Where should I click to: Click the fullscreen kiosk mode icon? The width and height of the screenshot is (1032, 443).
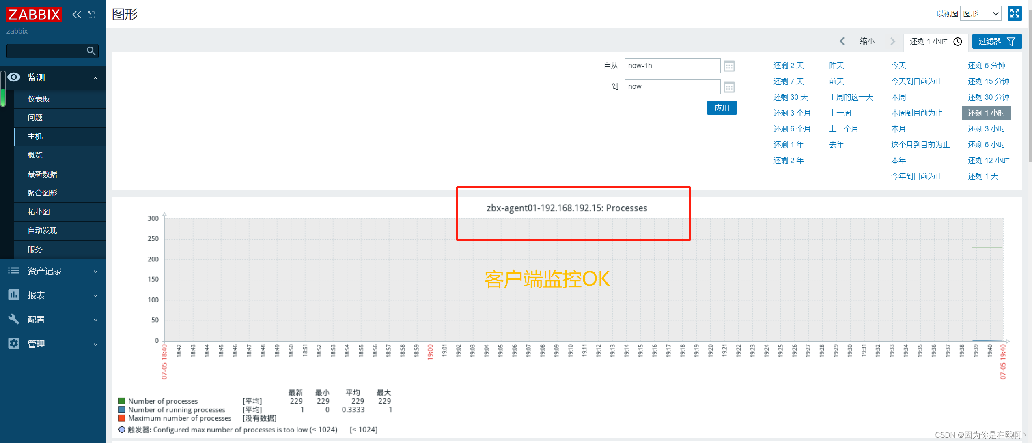[1015, 13]
